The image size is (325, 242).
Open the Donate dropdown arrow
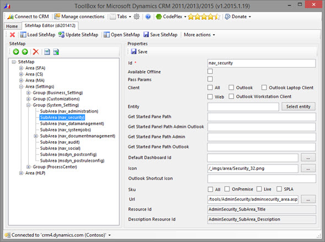click(250, 17)
